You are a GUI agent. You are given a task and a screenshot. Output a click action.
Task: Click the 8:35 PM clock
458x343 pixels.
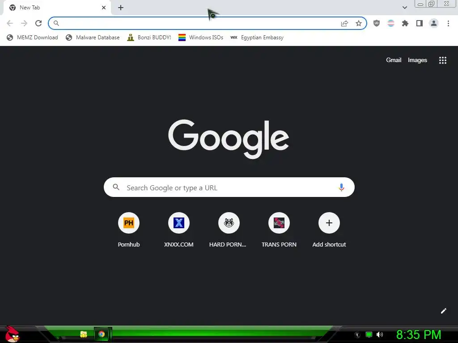pos(419,335)
